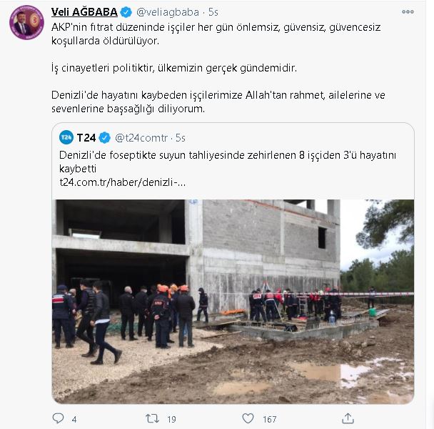Click the 167 likes count

(x=270, y=419)
